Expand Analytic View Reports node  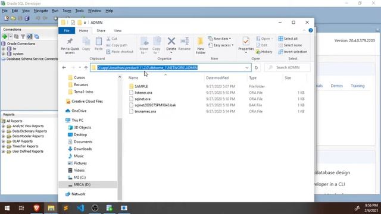[4, 126]
